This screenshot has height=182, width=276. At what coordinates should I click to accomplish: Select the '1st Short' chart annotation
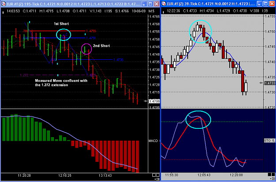[61, 24]
